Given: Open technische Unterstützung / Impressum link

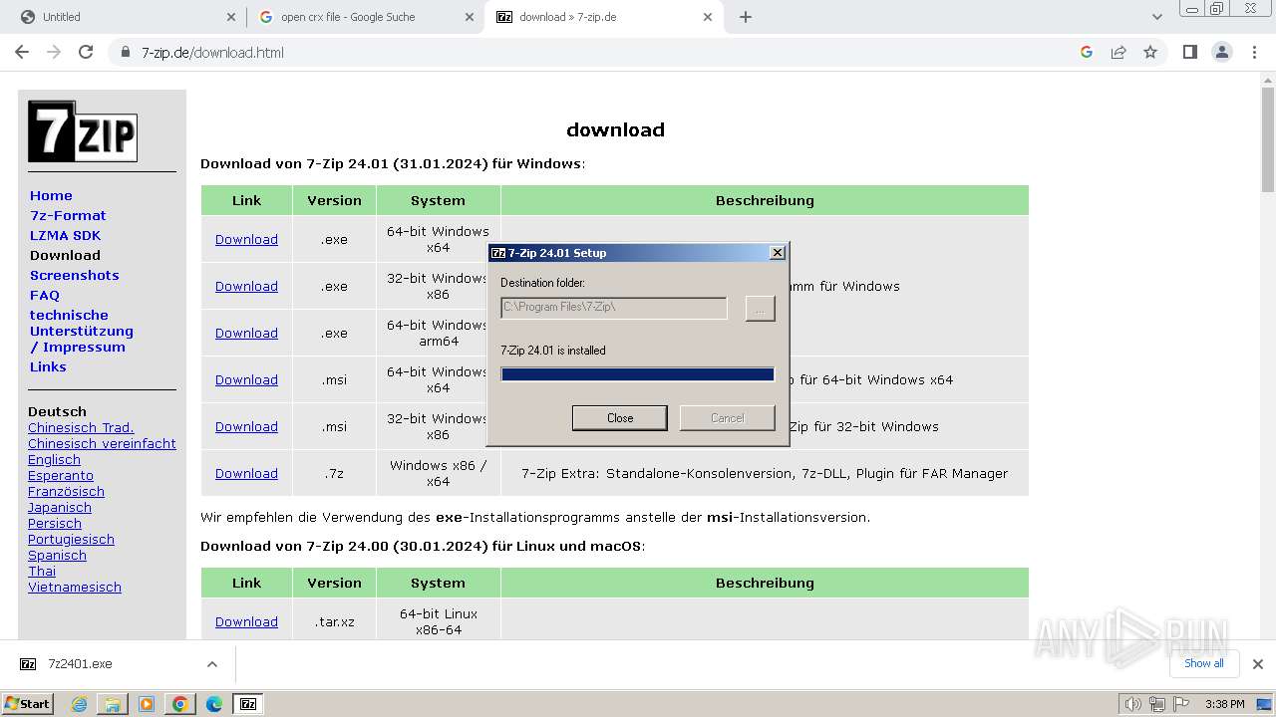Looking at the screenshot, I should click(82, 331).
